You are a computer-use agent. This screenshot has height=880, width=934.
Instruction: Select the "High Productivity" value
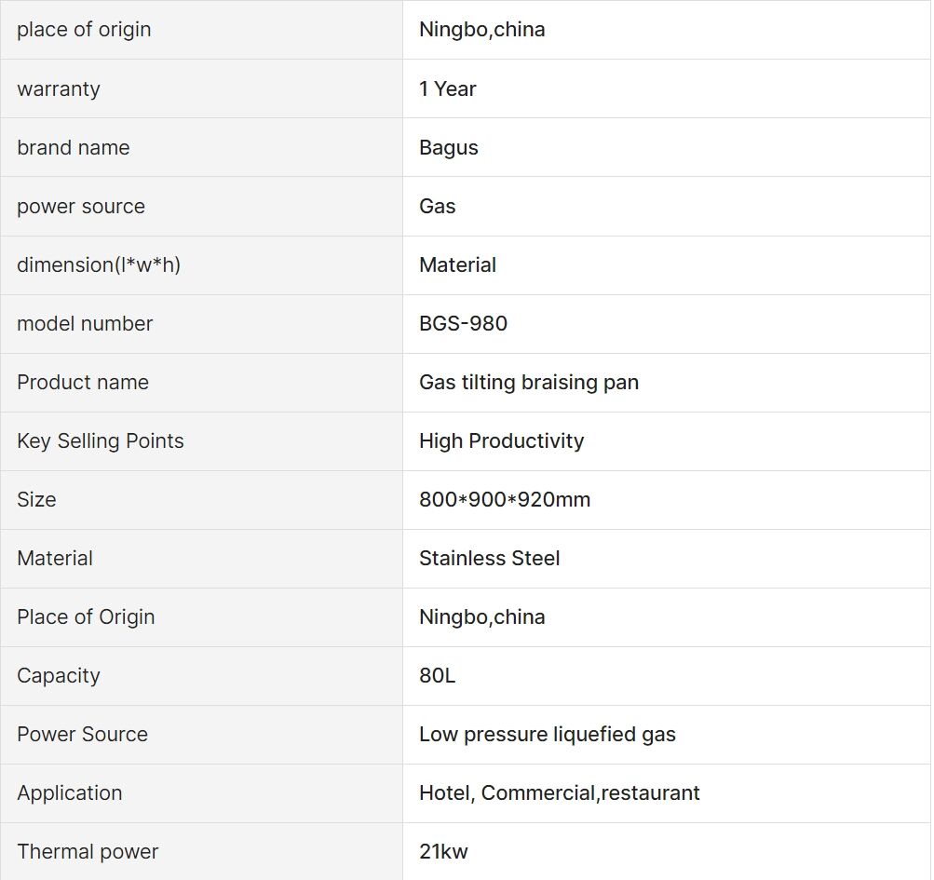click(x=502, y=441)
